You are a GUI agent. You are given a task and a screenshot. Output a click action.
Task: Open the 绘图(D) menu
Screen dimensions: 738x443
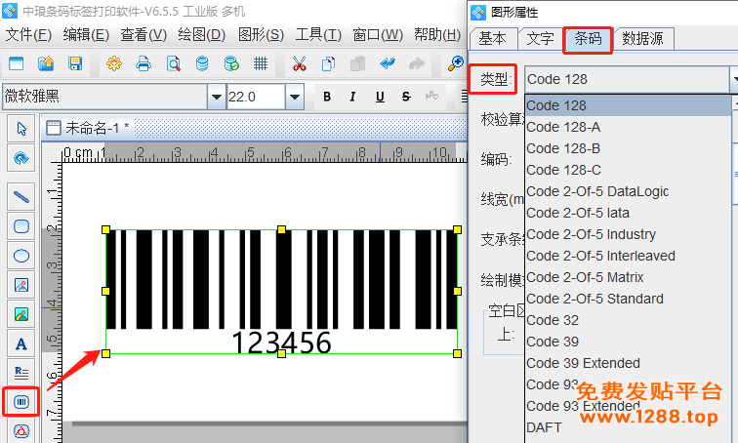point(202,35)
